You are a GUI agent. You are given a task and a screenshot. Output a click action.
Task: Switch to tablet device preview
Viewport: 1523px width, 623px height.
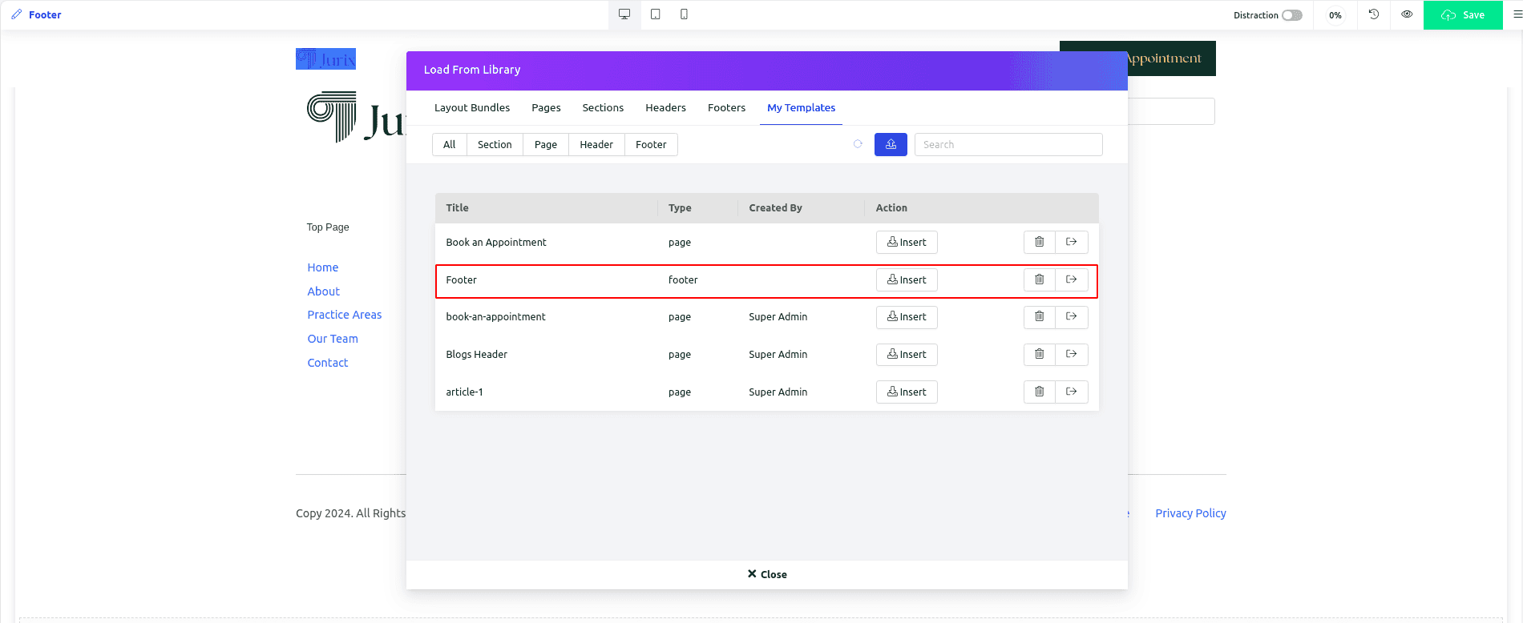[x=655, y=14]
